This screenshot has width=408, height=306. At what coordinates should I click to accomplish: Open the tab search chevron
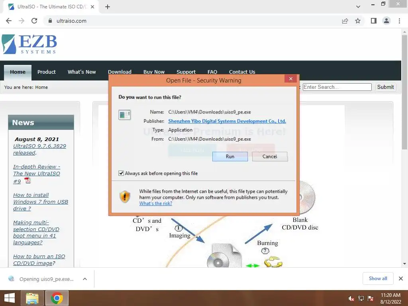click(358, 7)
